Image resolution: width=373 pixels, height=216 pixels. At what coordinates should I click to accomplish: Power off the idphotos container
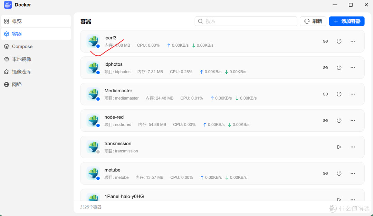(339, 68)
